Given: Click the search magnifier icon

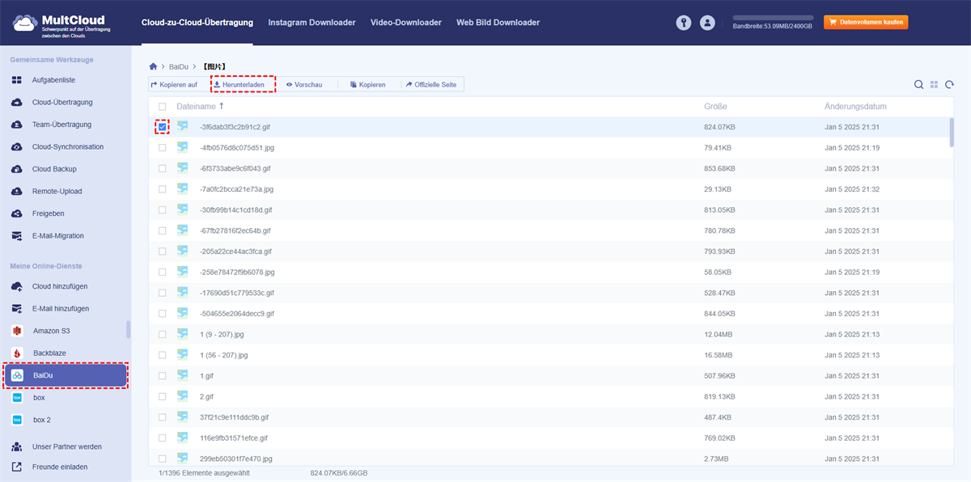Looking at the screenshot, I should point(918,85).
